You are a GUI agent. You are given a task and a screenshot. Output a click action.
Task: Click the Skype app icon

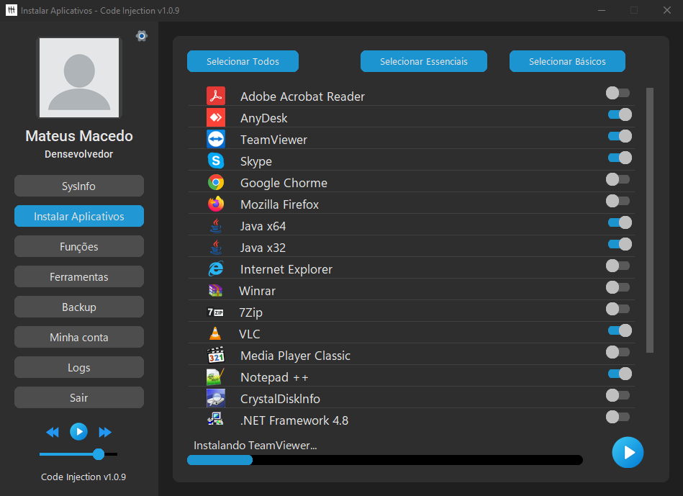click(216, 161)
